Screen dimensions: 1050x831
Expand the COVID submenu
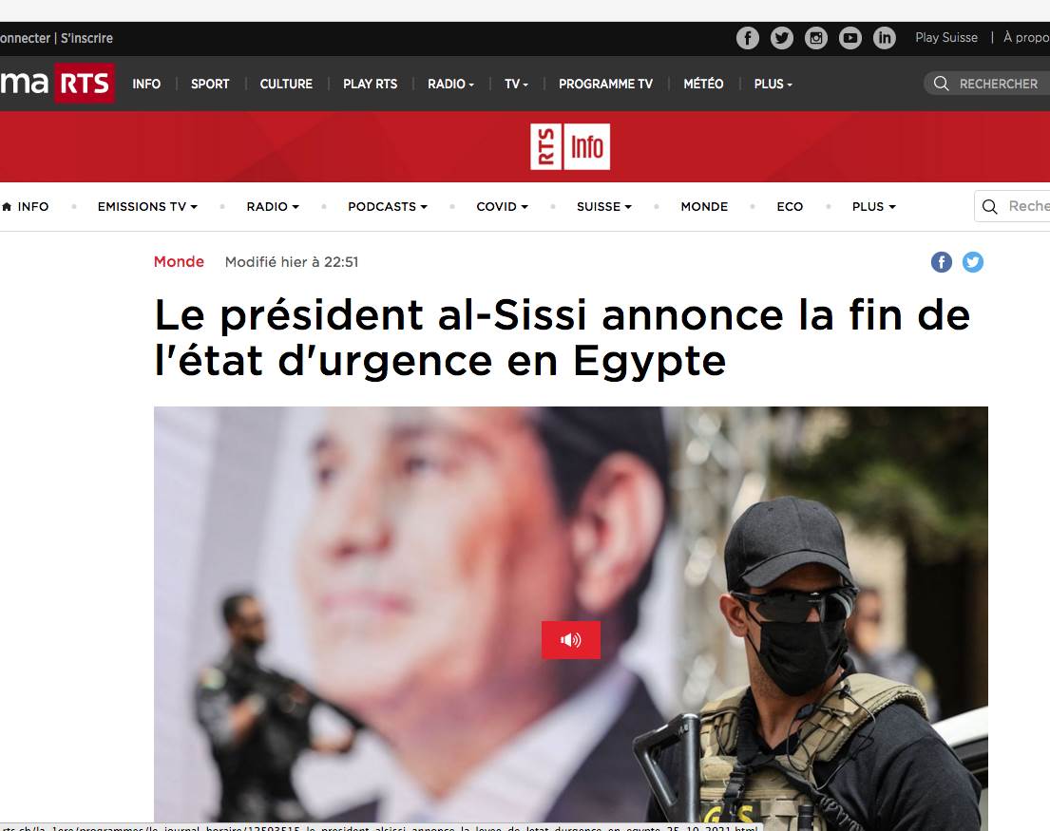click(503, 207)
